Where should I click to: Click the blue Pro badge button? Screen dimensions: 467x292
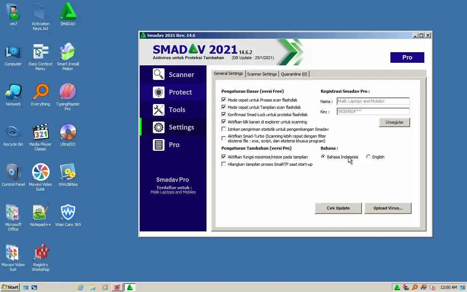tap(407, 57)
